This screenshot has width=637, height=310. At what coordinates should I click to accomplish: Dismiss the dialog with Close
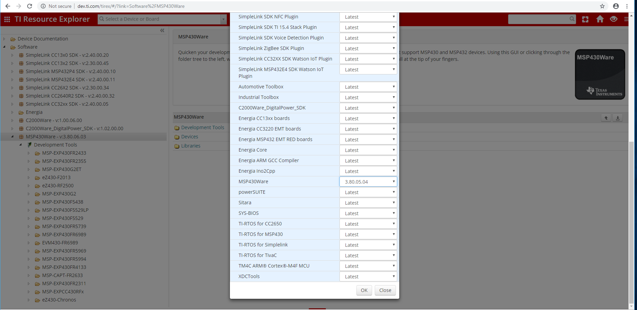click(385, 290)
